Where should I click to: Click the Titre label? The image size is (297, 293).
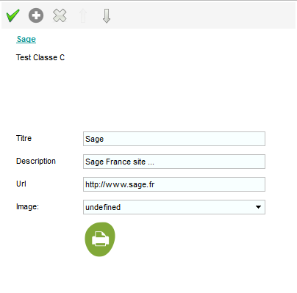[x=24, y=138]
